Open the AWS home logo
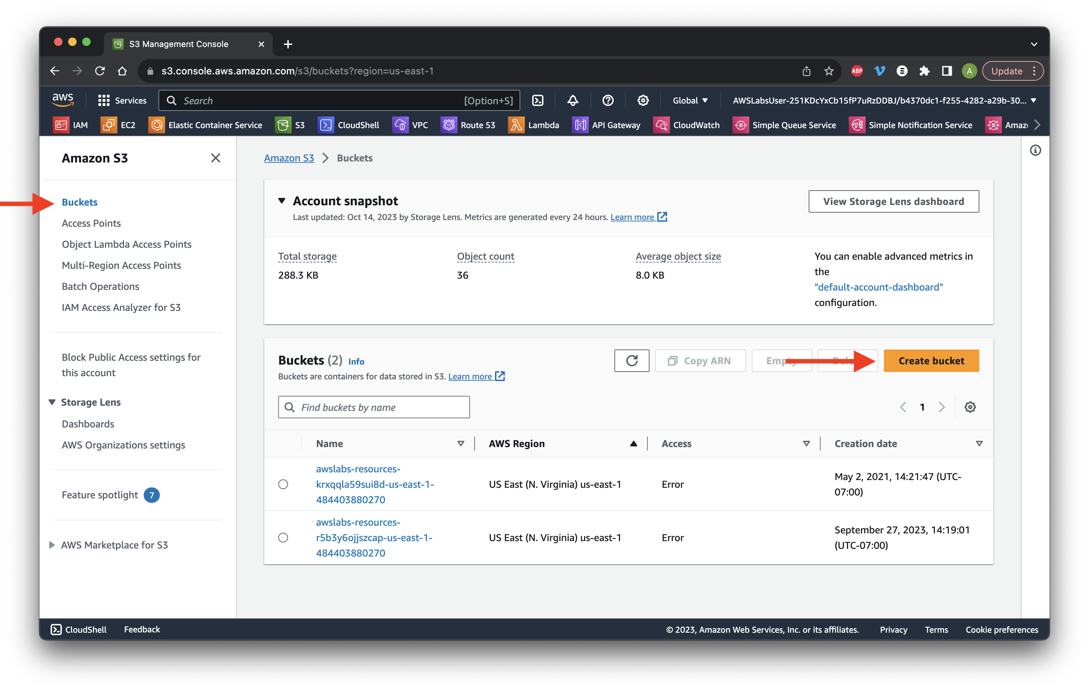 [x=63, y=100]
